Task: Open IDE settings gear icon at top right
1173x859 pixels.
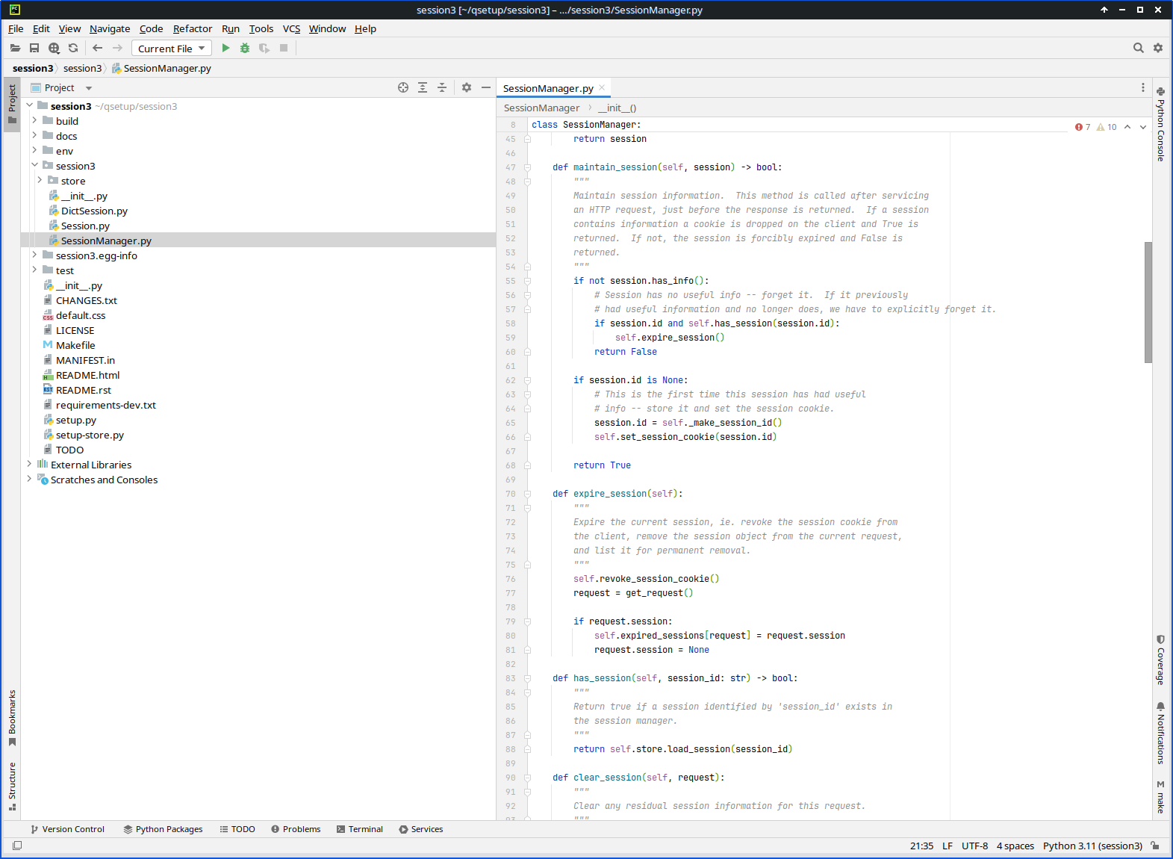Action: (x=1158, y=48)
